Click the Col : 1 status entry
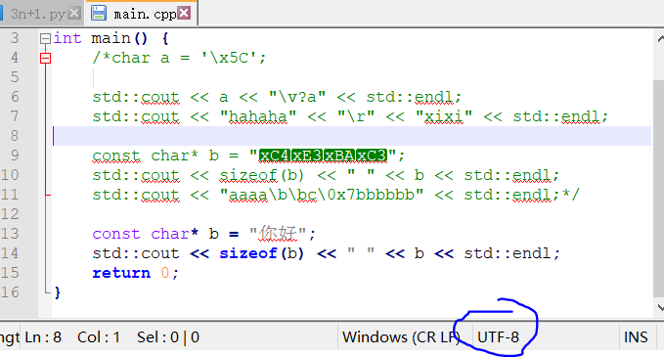The height and width of the screenshot is (357, 664). [99, 337]
